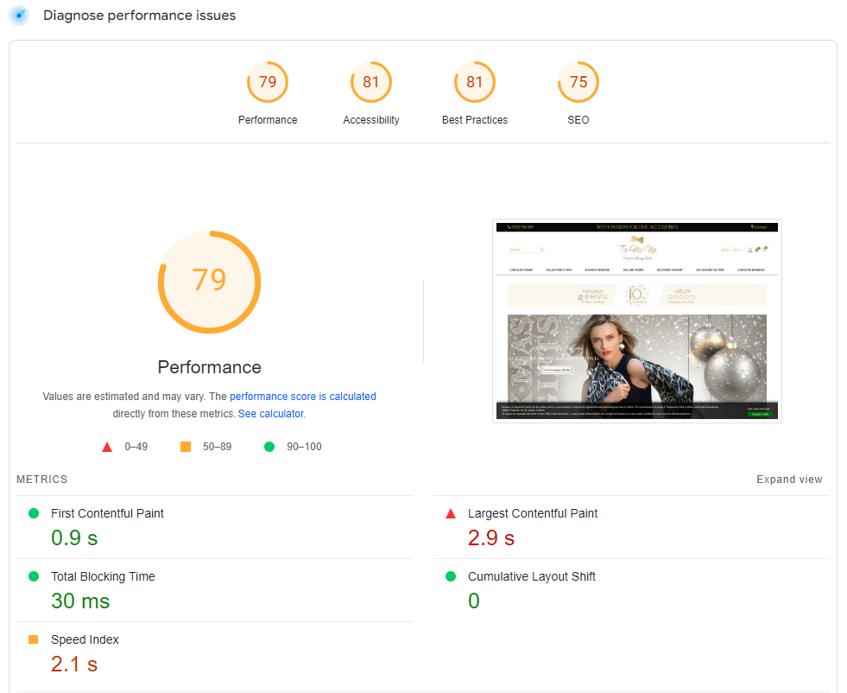Click the website preview screenshot thumbnail
847x693 pixels.
tap(636, 320)
